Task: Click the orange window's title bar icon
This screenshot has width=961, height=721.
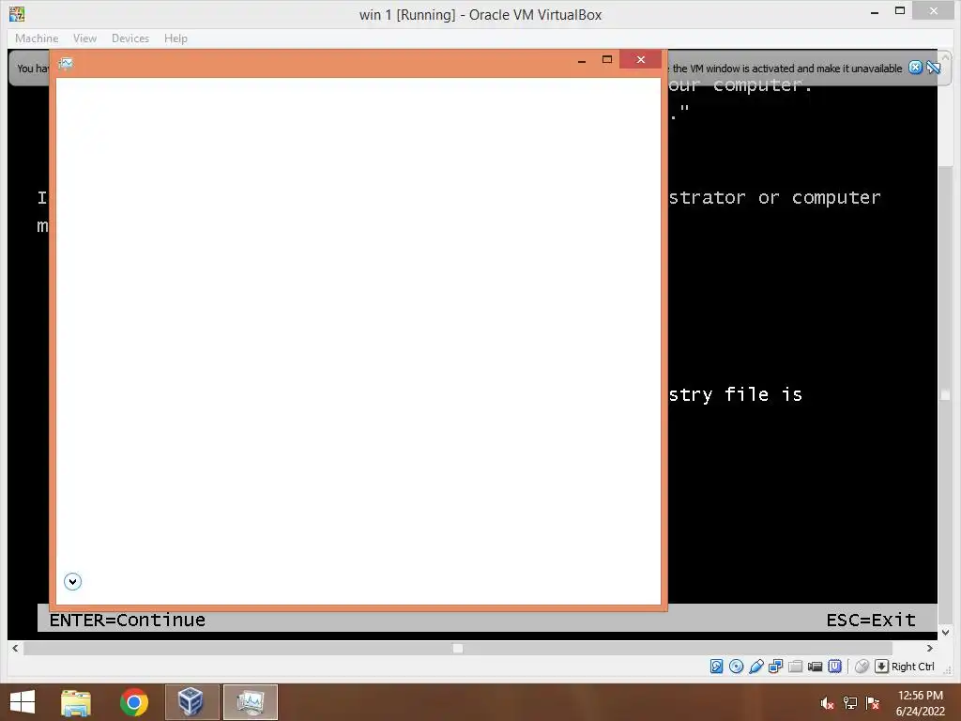Action: tap(66, 63)
